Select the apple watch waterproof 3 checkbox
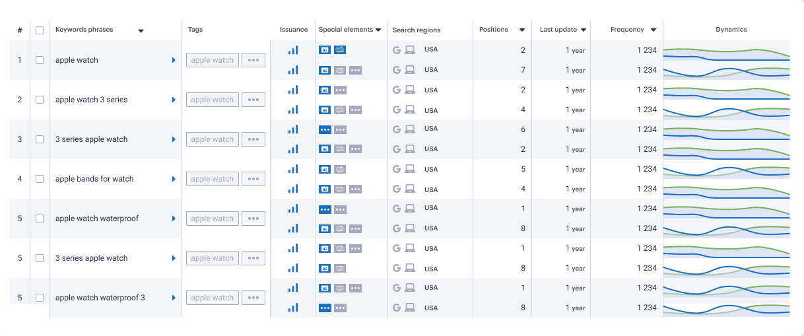 point(40,298)
